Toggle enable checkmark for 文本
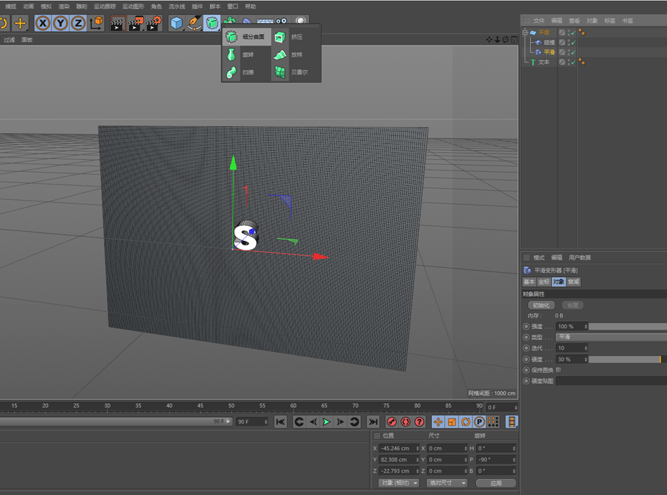The height and width of the screenshot is (495, 667). point(574,62)
